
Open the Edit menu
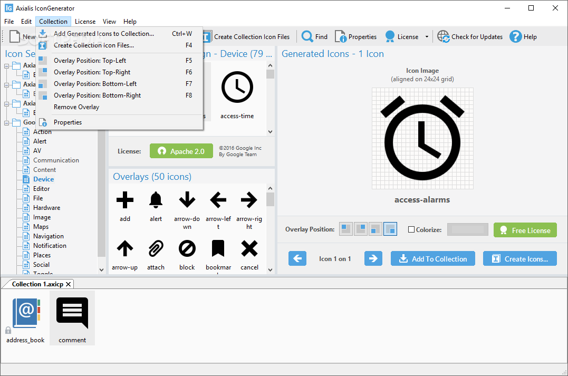26,22
